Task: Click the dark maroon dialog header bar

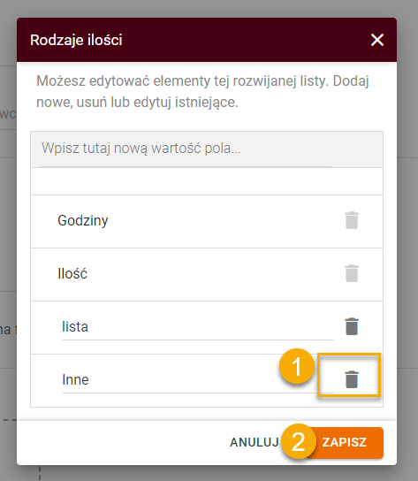Action: pos(207,40)
